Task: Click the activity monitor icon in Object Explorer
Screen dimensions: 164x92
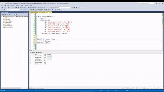Action: pyautogui.click(x=16, y=14)
